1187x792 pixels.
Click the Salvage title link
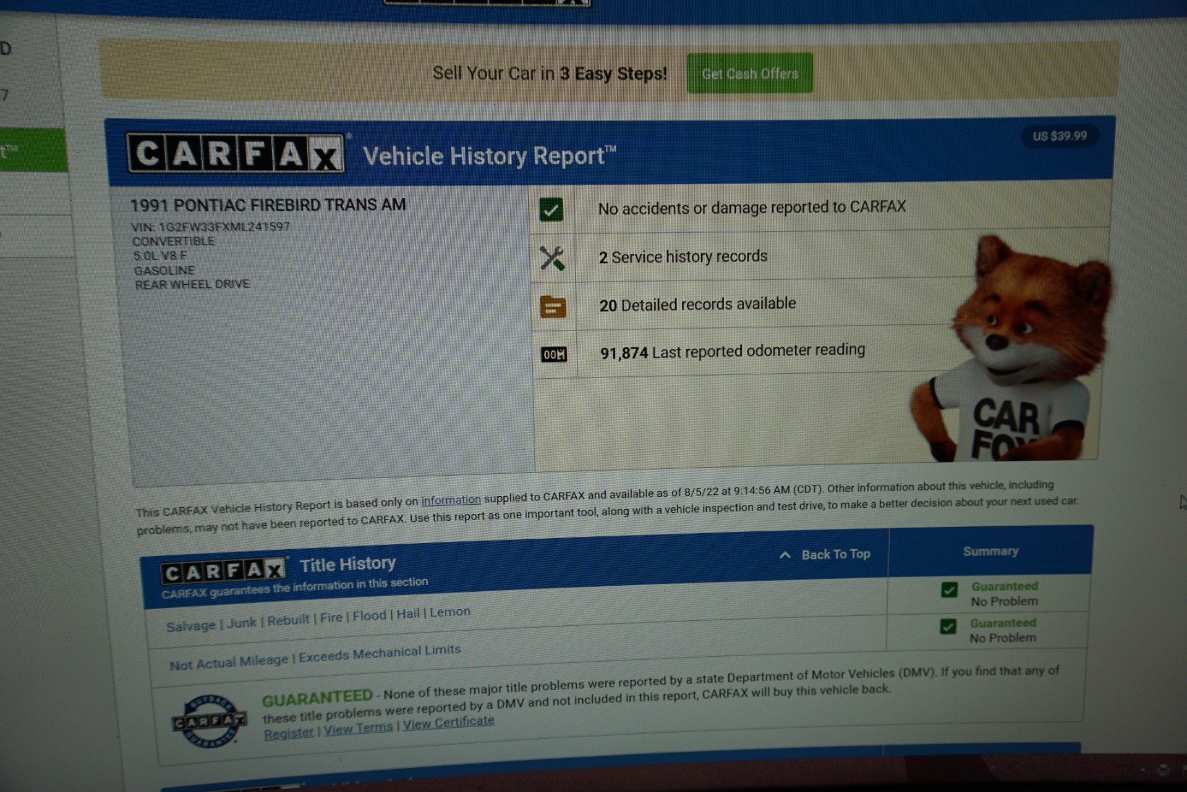click(190, 626)
